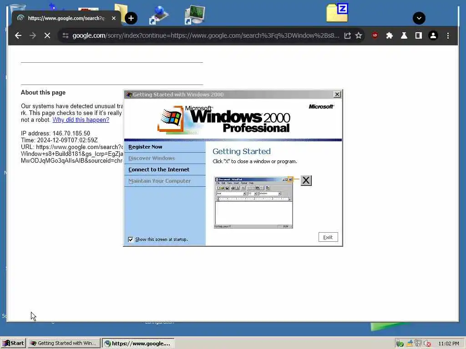This screenshot has height=349, width=466.
Task: Uncheck 'Show this screen at startup'
Action: 131,239
